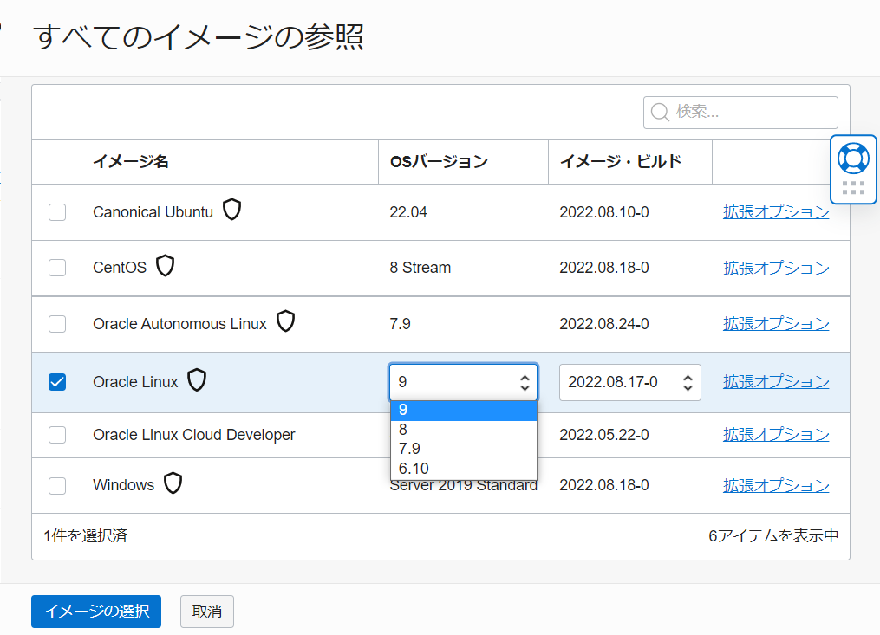Click the Oracle Autonomous Linux shield icon
This screenshot has width=880, height=635.
pos(285,322)
